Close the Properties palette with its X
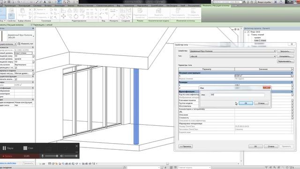The height and width of the screenshot is (169, 300). click(x=33, y=28)
